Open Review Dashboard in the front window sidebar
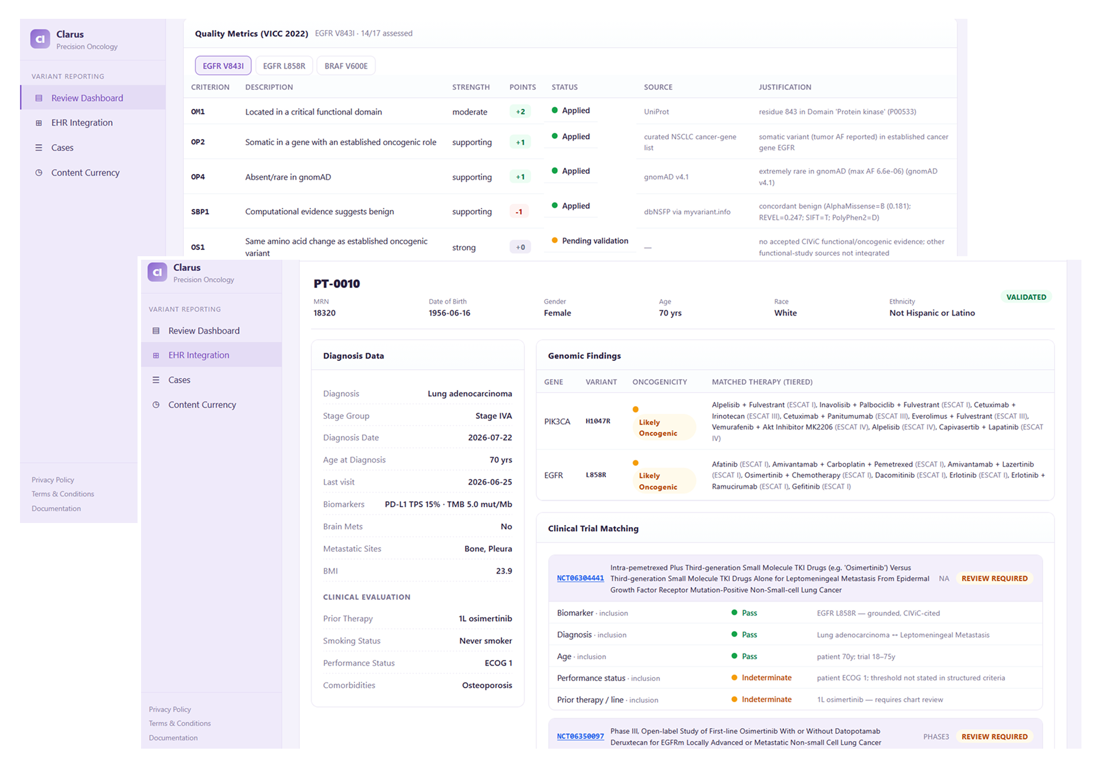The height and width of the screenshot is (771, 1105). 212,330
